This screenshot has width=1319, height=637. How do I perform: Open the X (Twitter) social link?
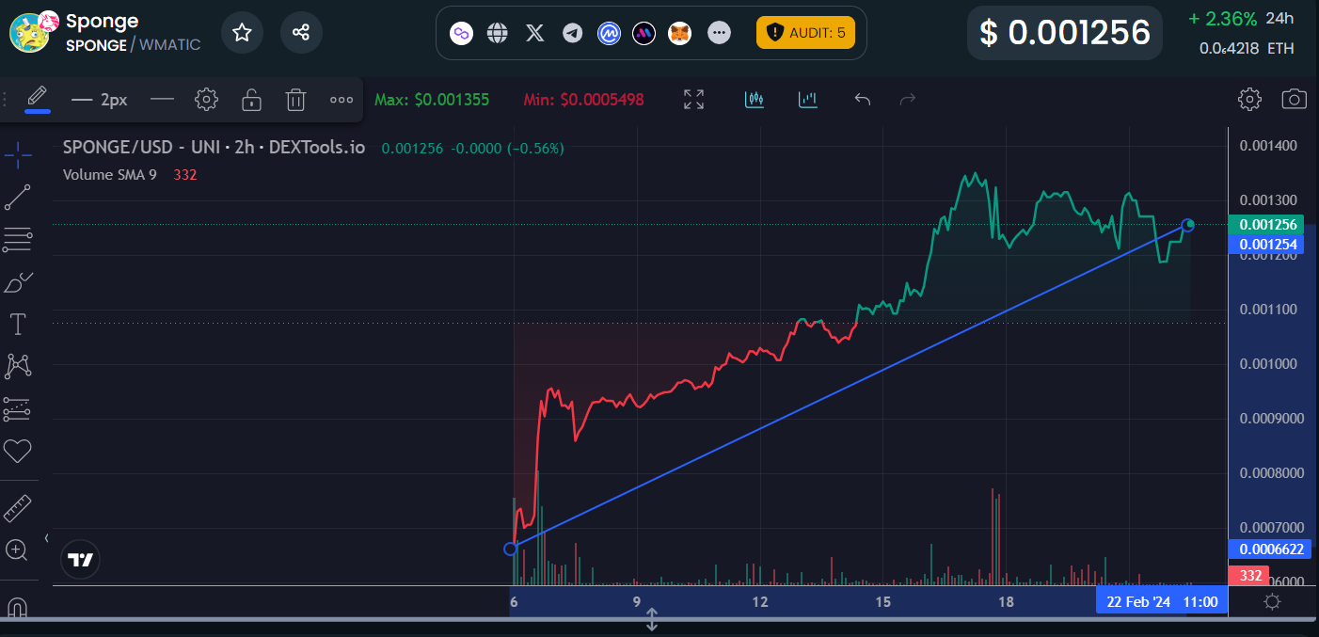[535, 33]
